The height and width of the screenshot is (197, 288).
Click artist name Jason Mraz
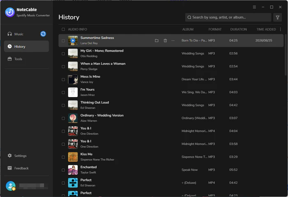[87, 95]
